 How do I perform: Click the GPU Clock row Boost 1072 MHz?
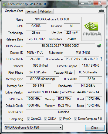(94, 99)
